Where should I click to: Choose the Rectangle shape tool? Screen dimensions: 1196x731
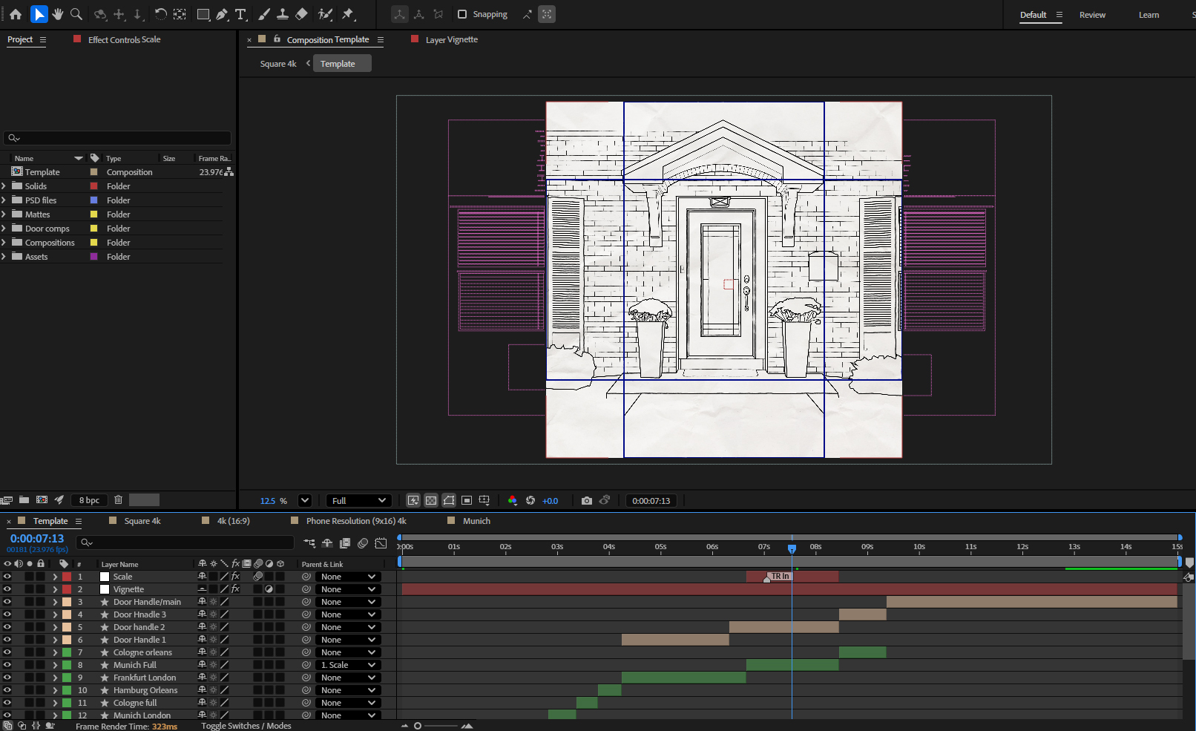203,14
